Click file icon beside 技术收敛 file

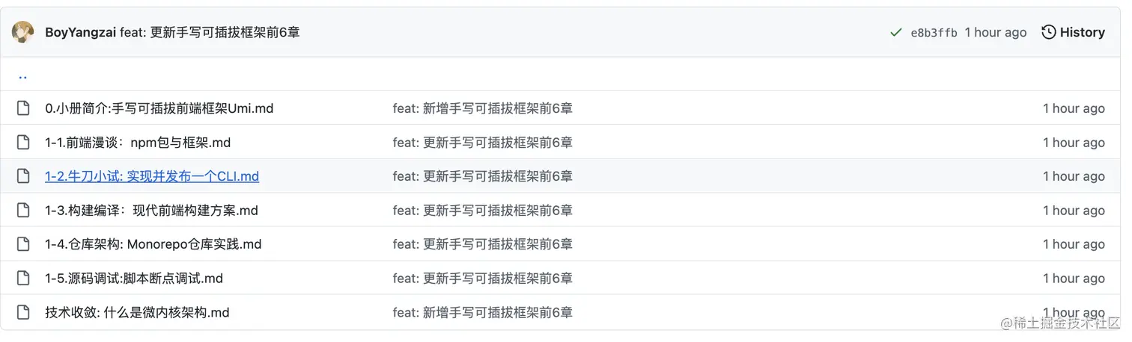coord(23,312)
